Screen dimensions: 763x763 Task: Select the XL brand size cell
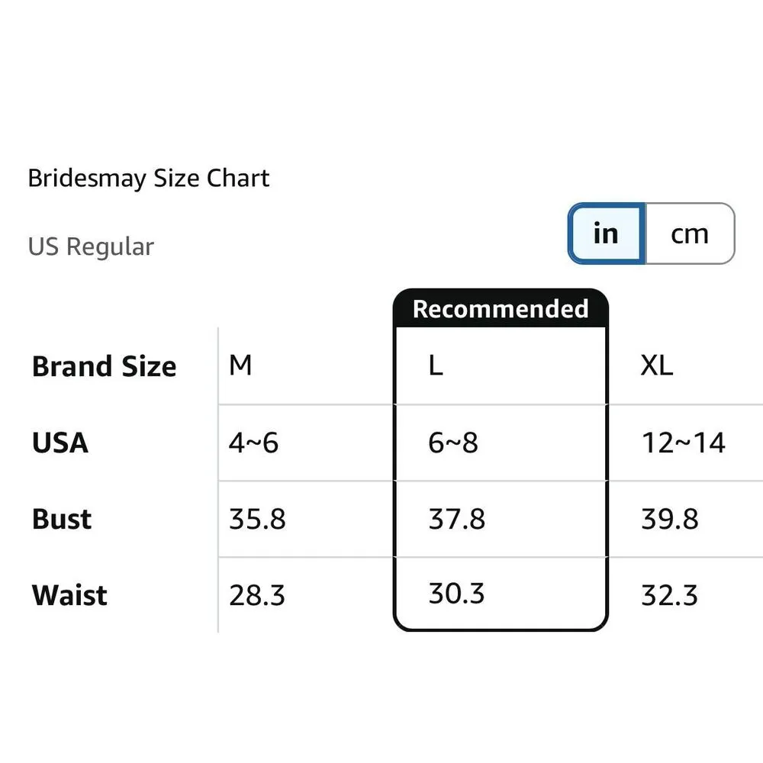657,366
